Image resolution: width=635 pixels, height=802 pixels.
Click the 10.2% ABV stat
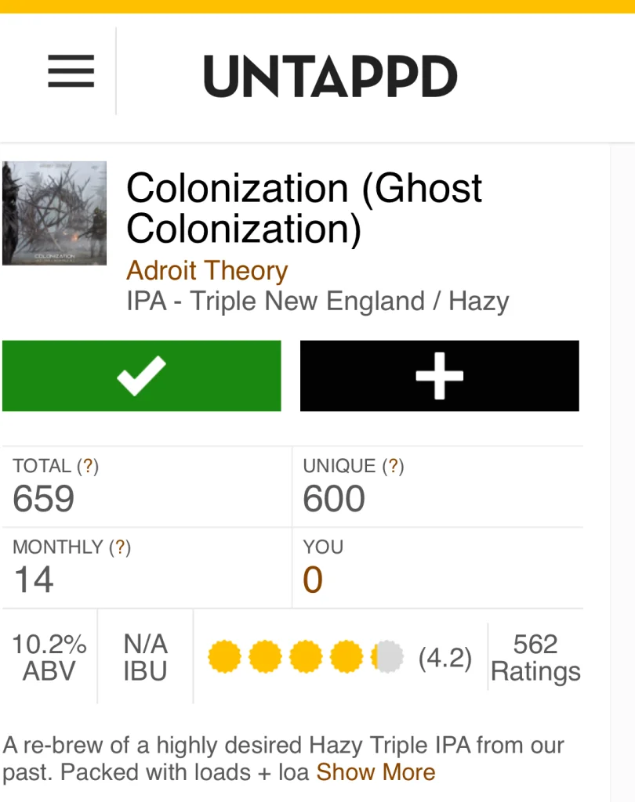point(49,658)
